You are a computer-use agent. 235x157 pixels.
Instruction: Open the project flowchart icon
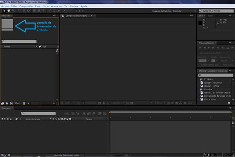pos(57,51)
